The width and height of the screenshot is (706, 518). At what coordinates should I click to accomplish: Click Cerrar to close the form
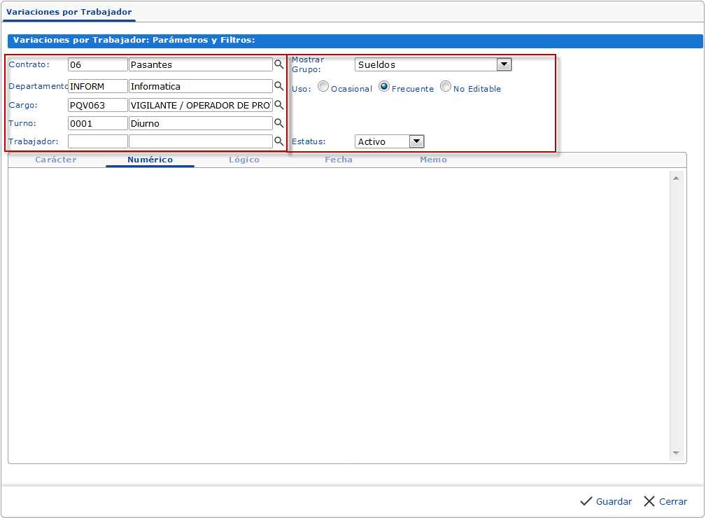coord(665,501)
